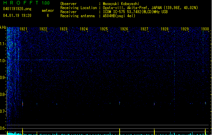This screenshot has width=212, height=135.
Task: Click the meteor echo just after 1921
Action: pyautogui.click(x=23, y=104)
